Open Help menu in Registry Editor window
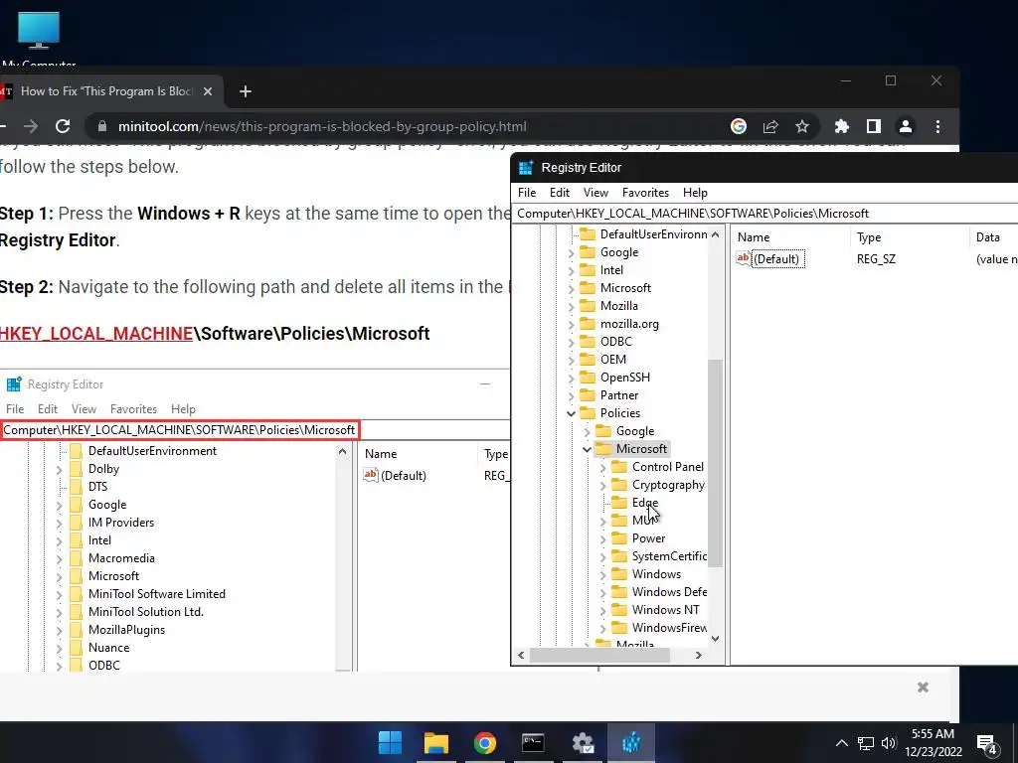1018x763 pixels. 695,193
